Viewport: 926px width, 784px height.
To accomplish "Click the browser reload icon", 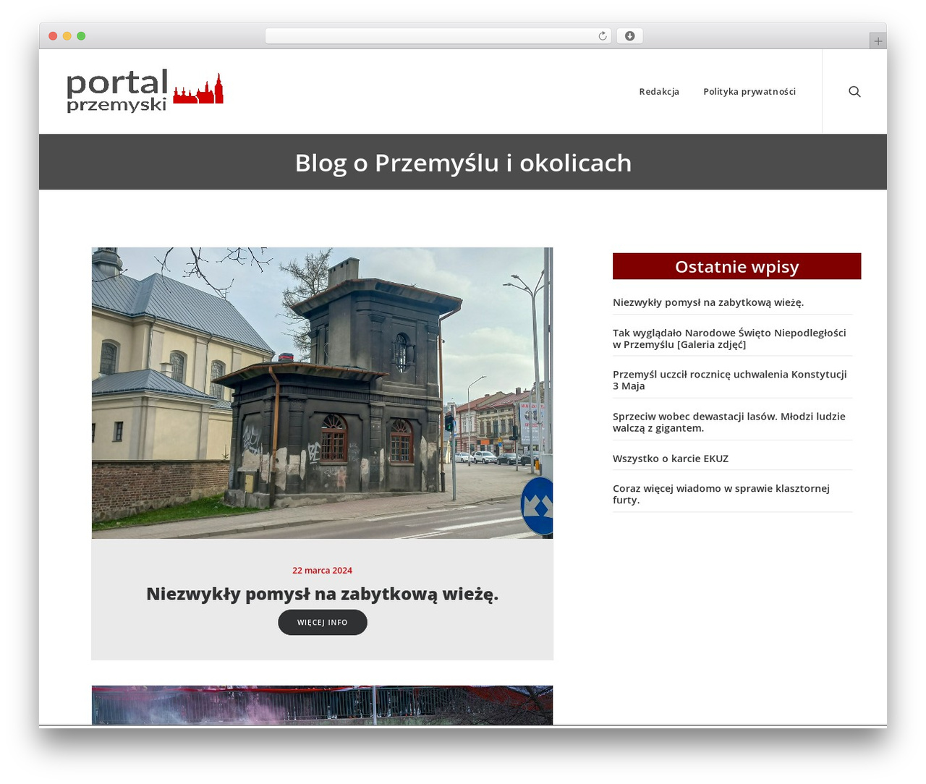I will coord(603,36).
